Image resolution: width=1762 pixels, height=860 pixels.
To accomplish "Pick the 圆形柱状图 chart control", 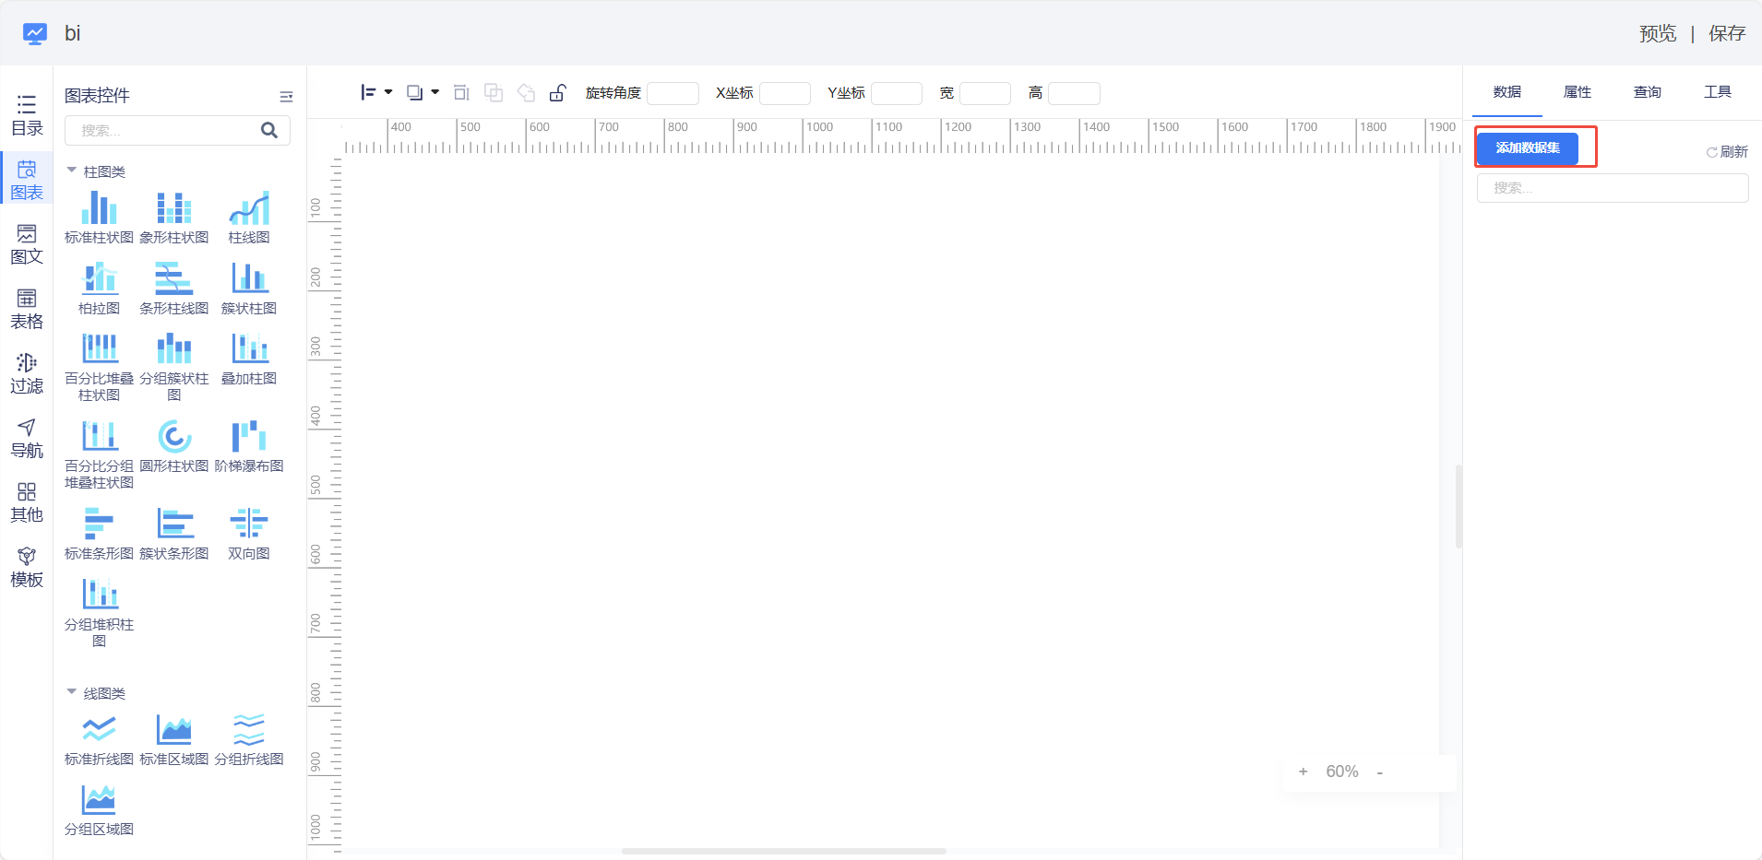I will [x=174, y=438].
